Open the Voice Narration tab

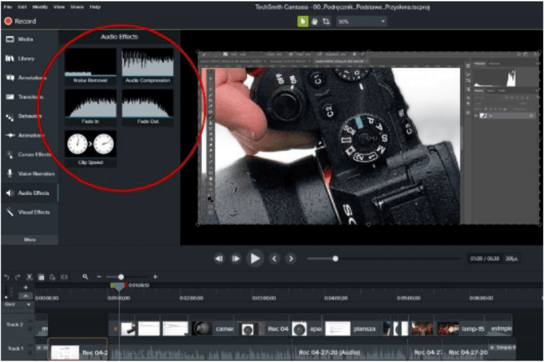tap(29, 173)
